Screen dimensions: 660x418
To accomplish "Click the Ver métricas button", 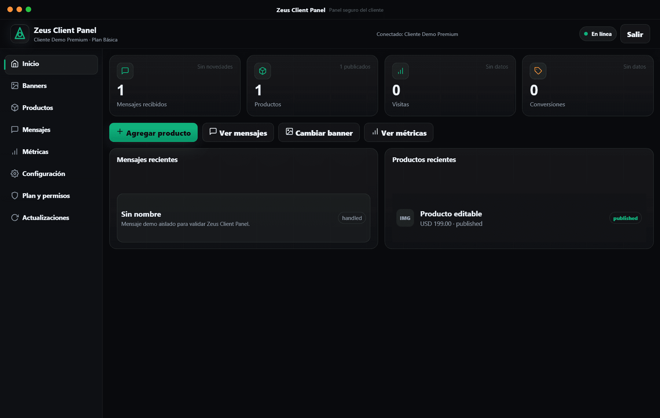I will 399,132.
